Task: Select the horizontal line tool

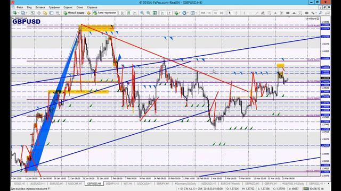Action: point(250,13)
